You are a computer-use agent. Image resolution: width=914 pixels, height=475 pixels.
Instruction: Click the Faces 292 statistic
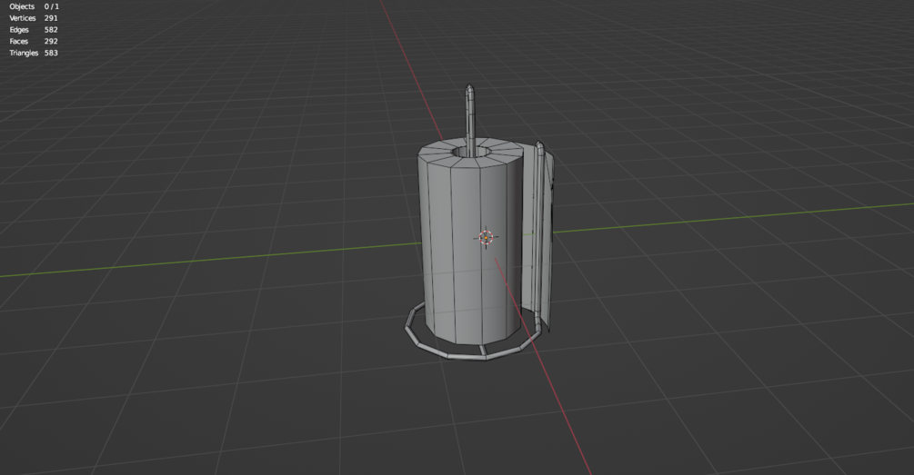[34, 42]
